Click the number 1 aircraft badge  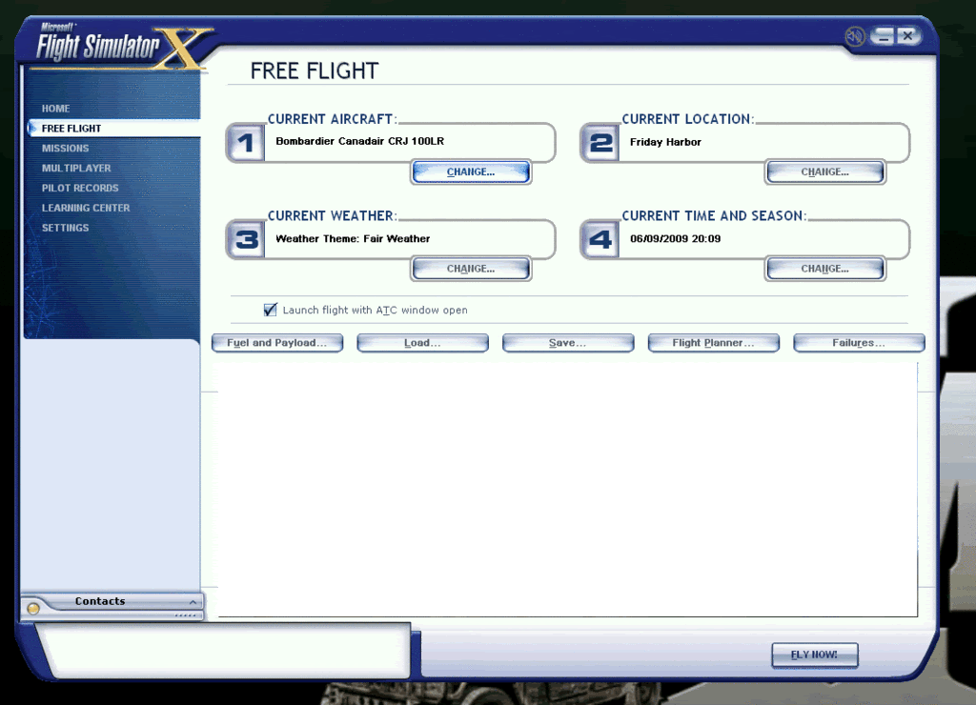point(246,143)
